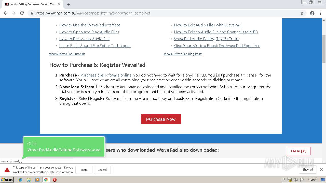This screenshot has height=183, width=326.
Task: Open a new browser tab
Action: pyautogui.click(x=69, y=4)
